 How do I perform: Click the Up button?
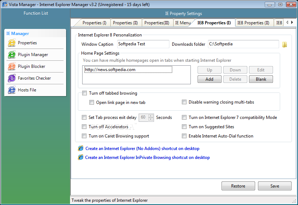[209, 70]
